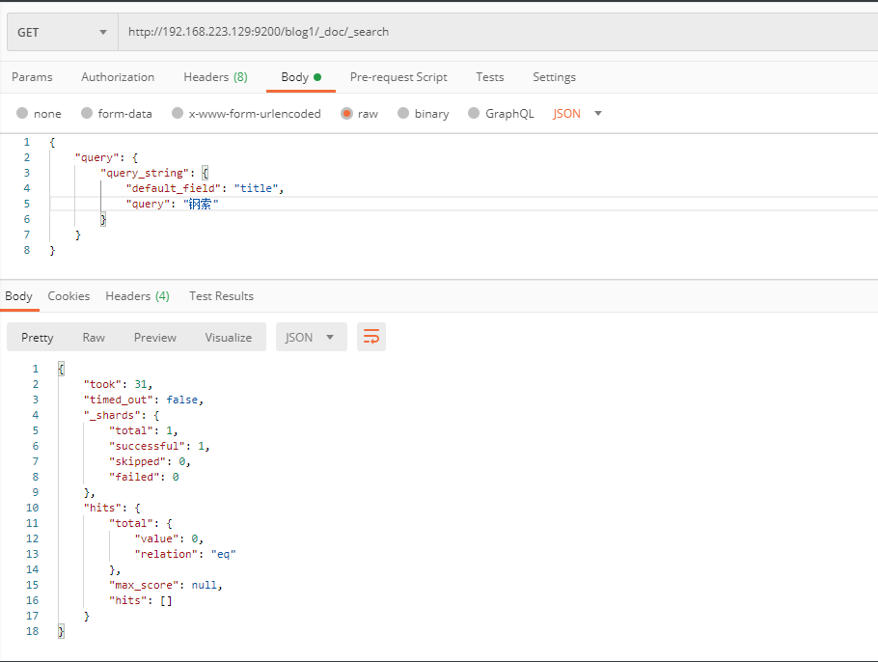Select the none body type radio
Screen dimensions: 878x662
point(22,113)
